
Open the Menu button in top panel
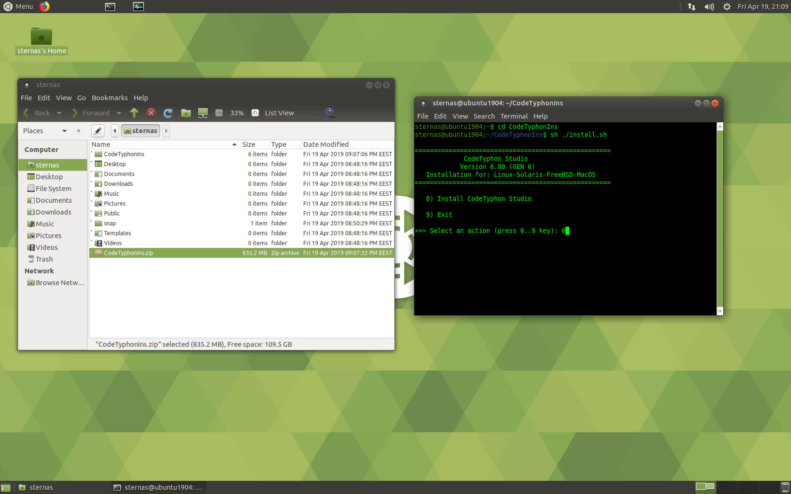18,7
